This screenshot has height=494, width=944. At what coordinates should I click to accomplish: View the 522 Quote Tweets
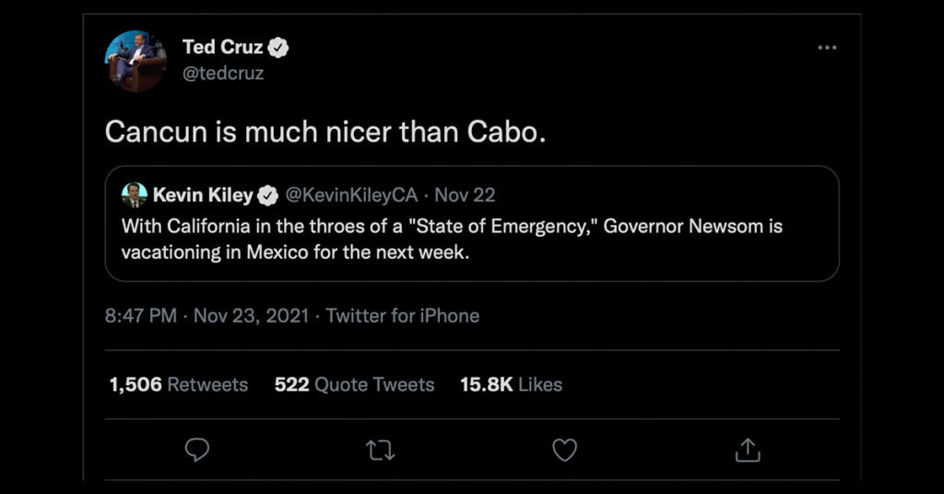[x=354, y=384]
